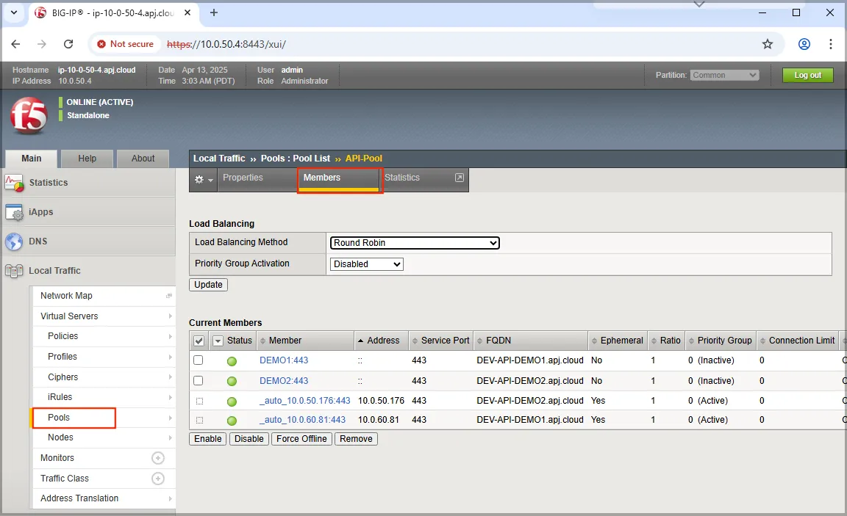The width and height of the screenshot is (847, 516).
Task: Click the F5 logo icon
Action: (29, 116)
